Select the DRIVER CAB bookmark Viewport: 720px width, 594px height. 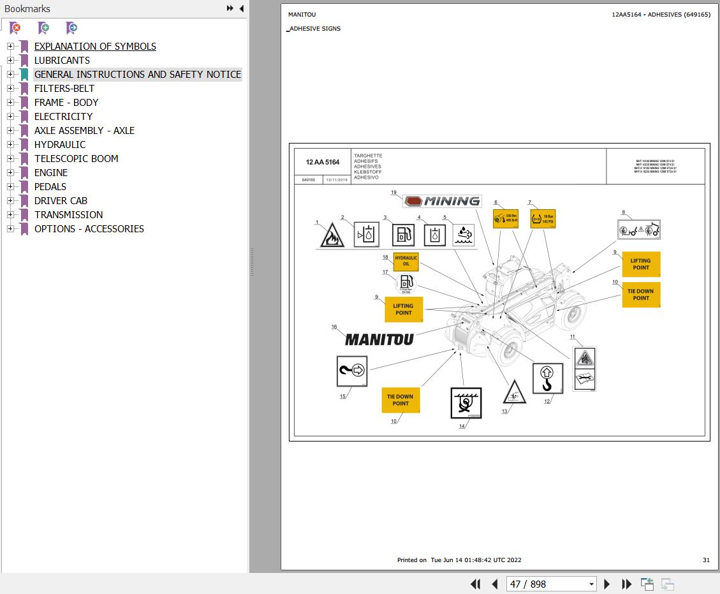point(61,201)
